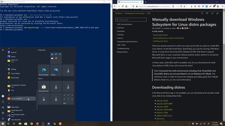Click the Windows Start button on taskbar
Viewport: 225px width, 126px height.
(3, 124)
